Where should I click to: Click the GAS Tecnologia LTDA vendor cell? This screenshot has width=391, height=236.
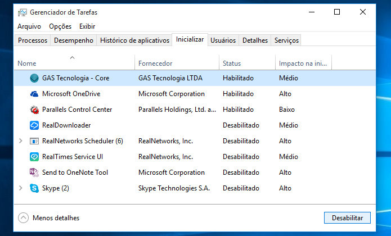coord(170,78)
